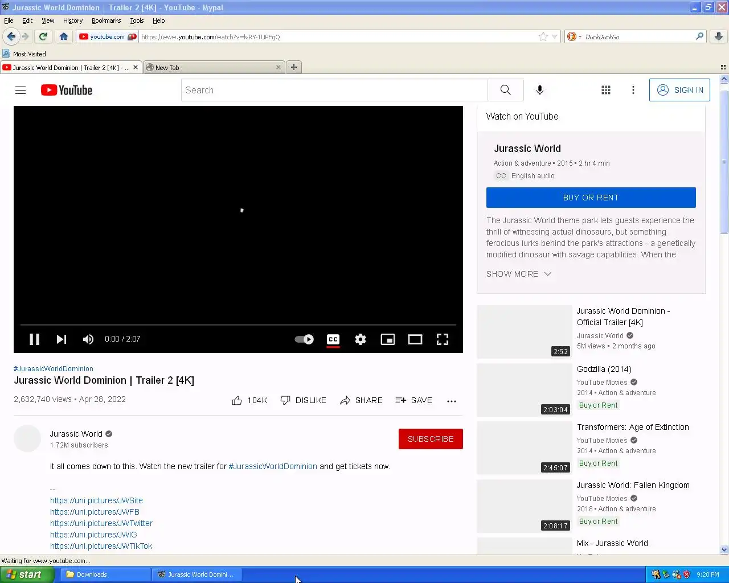The width and height of the screenshot is (729, 583).
Task: Open the uni.pictures/JWTwitter link
Action: pyautogui.click(x=101, y=523)
